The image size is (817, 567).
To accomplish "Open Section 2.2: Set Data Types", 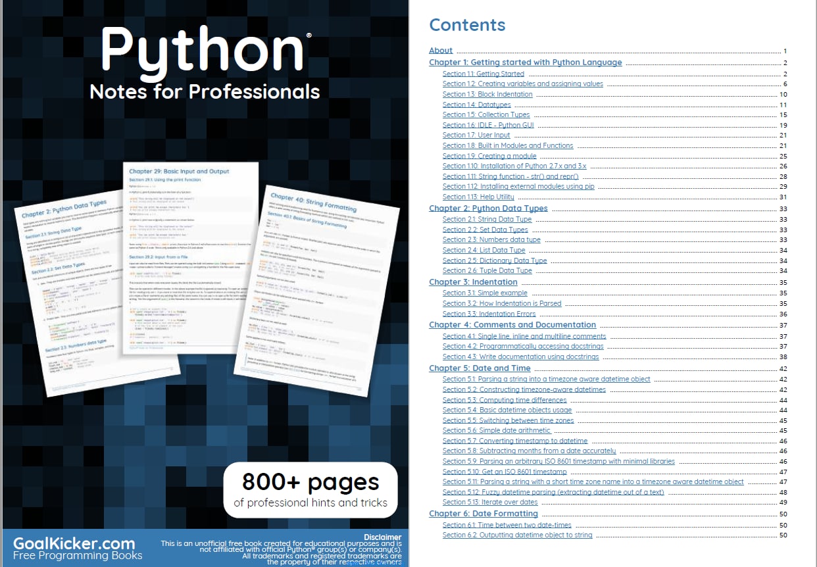I will click(485, 230).
